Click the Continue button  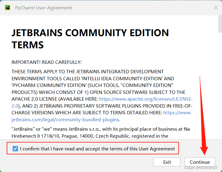click(200, 162)
